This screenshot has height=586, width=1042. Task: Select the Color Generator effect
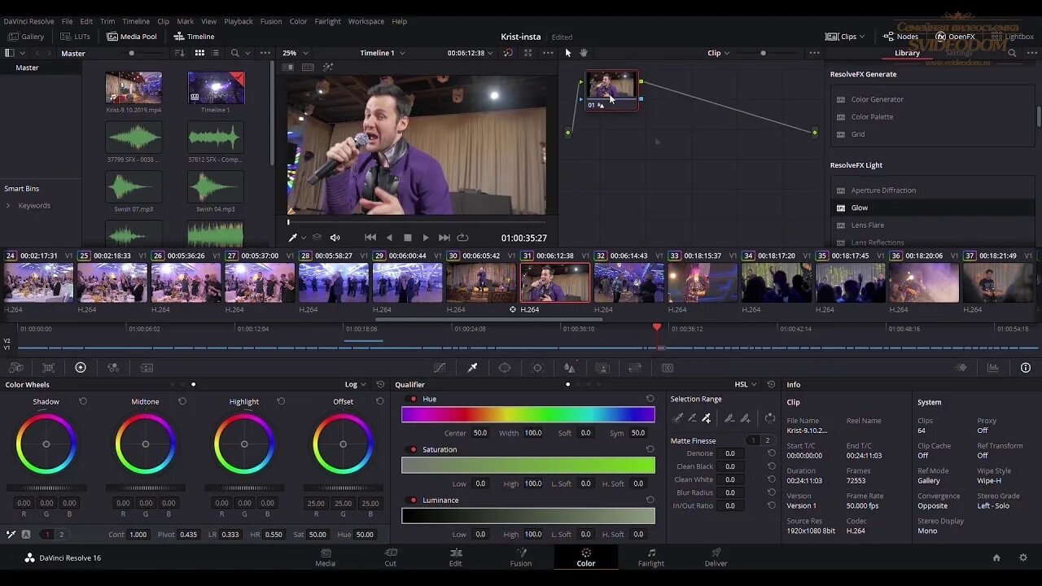(932, 99)
